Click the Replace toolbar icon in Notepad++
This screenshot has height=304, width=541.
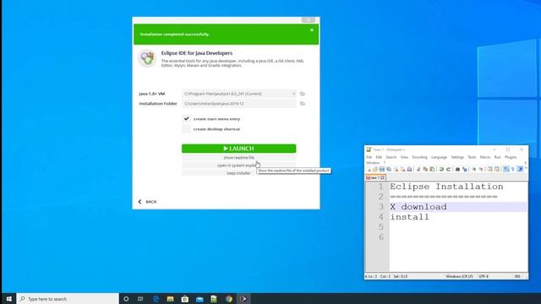464,169
